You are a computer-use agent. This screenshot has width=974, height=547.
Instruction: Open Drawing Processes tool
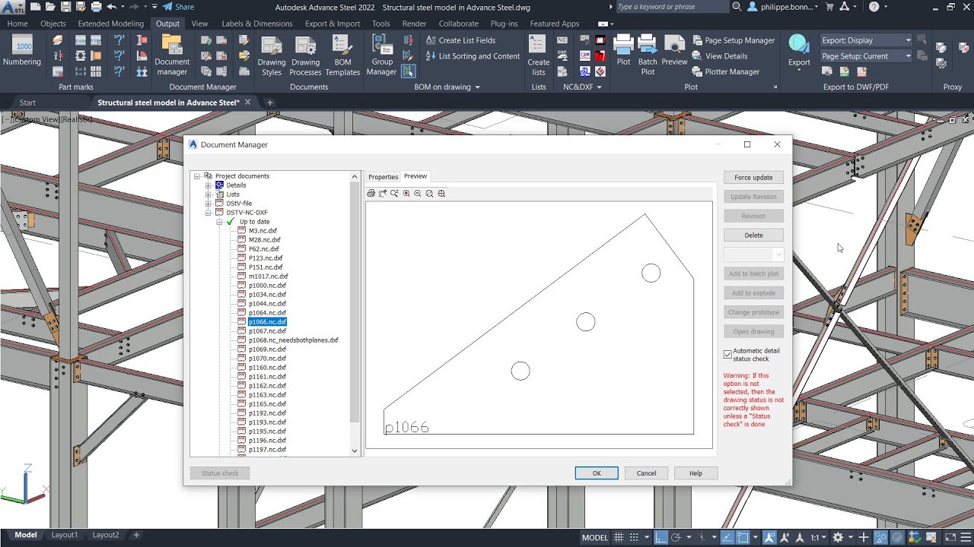tap(305, 55)
